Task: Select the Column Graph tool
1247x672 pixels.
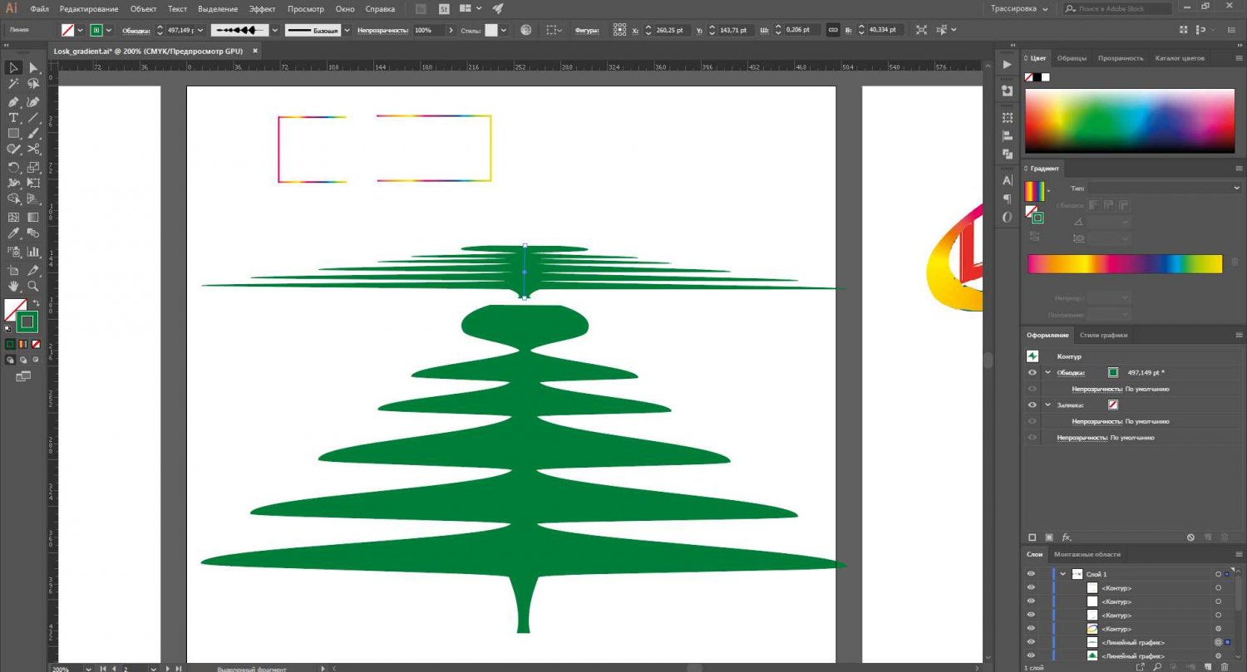Action: pyautogui.click(x=33, y=251)
